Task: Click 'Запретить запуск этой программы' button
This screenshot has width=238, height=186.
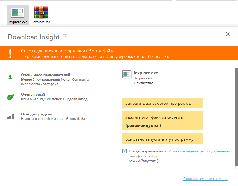Action: [x=163, y=103]
